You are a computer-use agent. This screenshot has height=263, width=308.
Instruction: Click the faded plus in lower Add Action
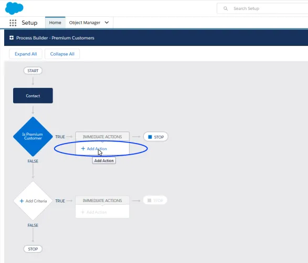(83, 212)
